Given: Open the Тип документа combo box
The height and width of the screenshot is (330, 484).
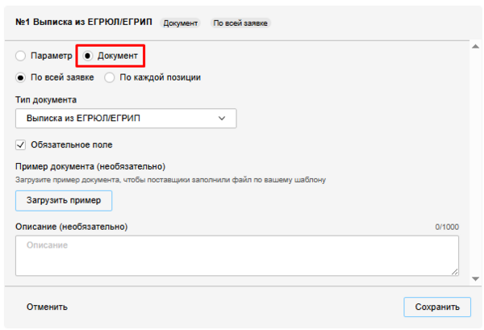Looking at the screenshot, I should (125, 119).
